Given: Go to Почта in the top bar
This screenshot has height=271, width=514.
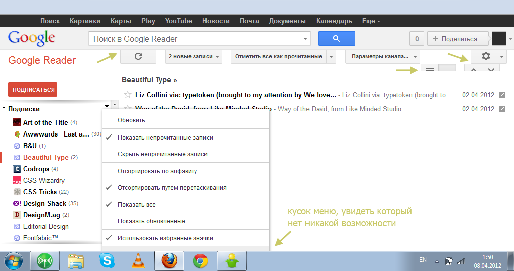Looking at the screenshot, I should point(249,21).
